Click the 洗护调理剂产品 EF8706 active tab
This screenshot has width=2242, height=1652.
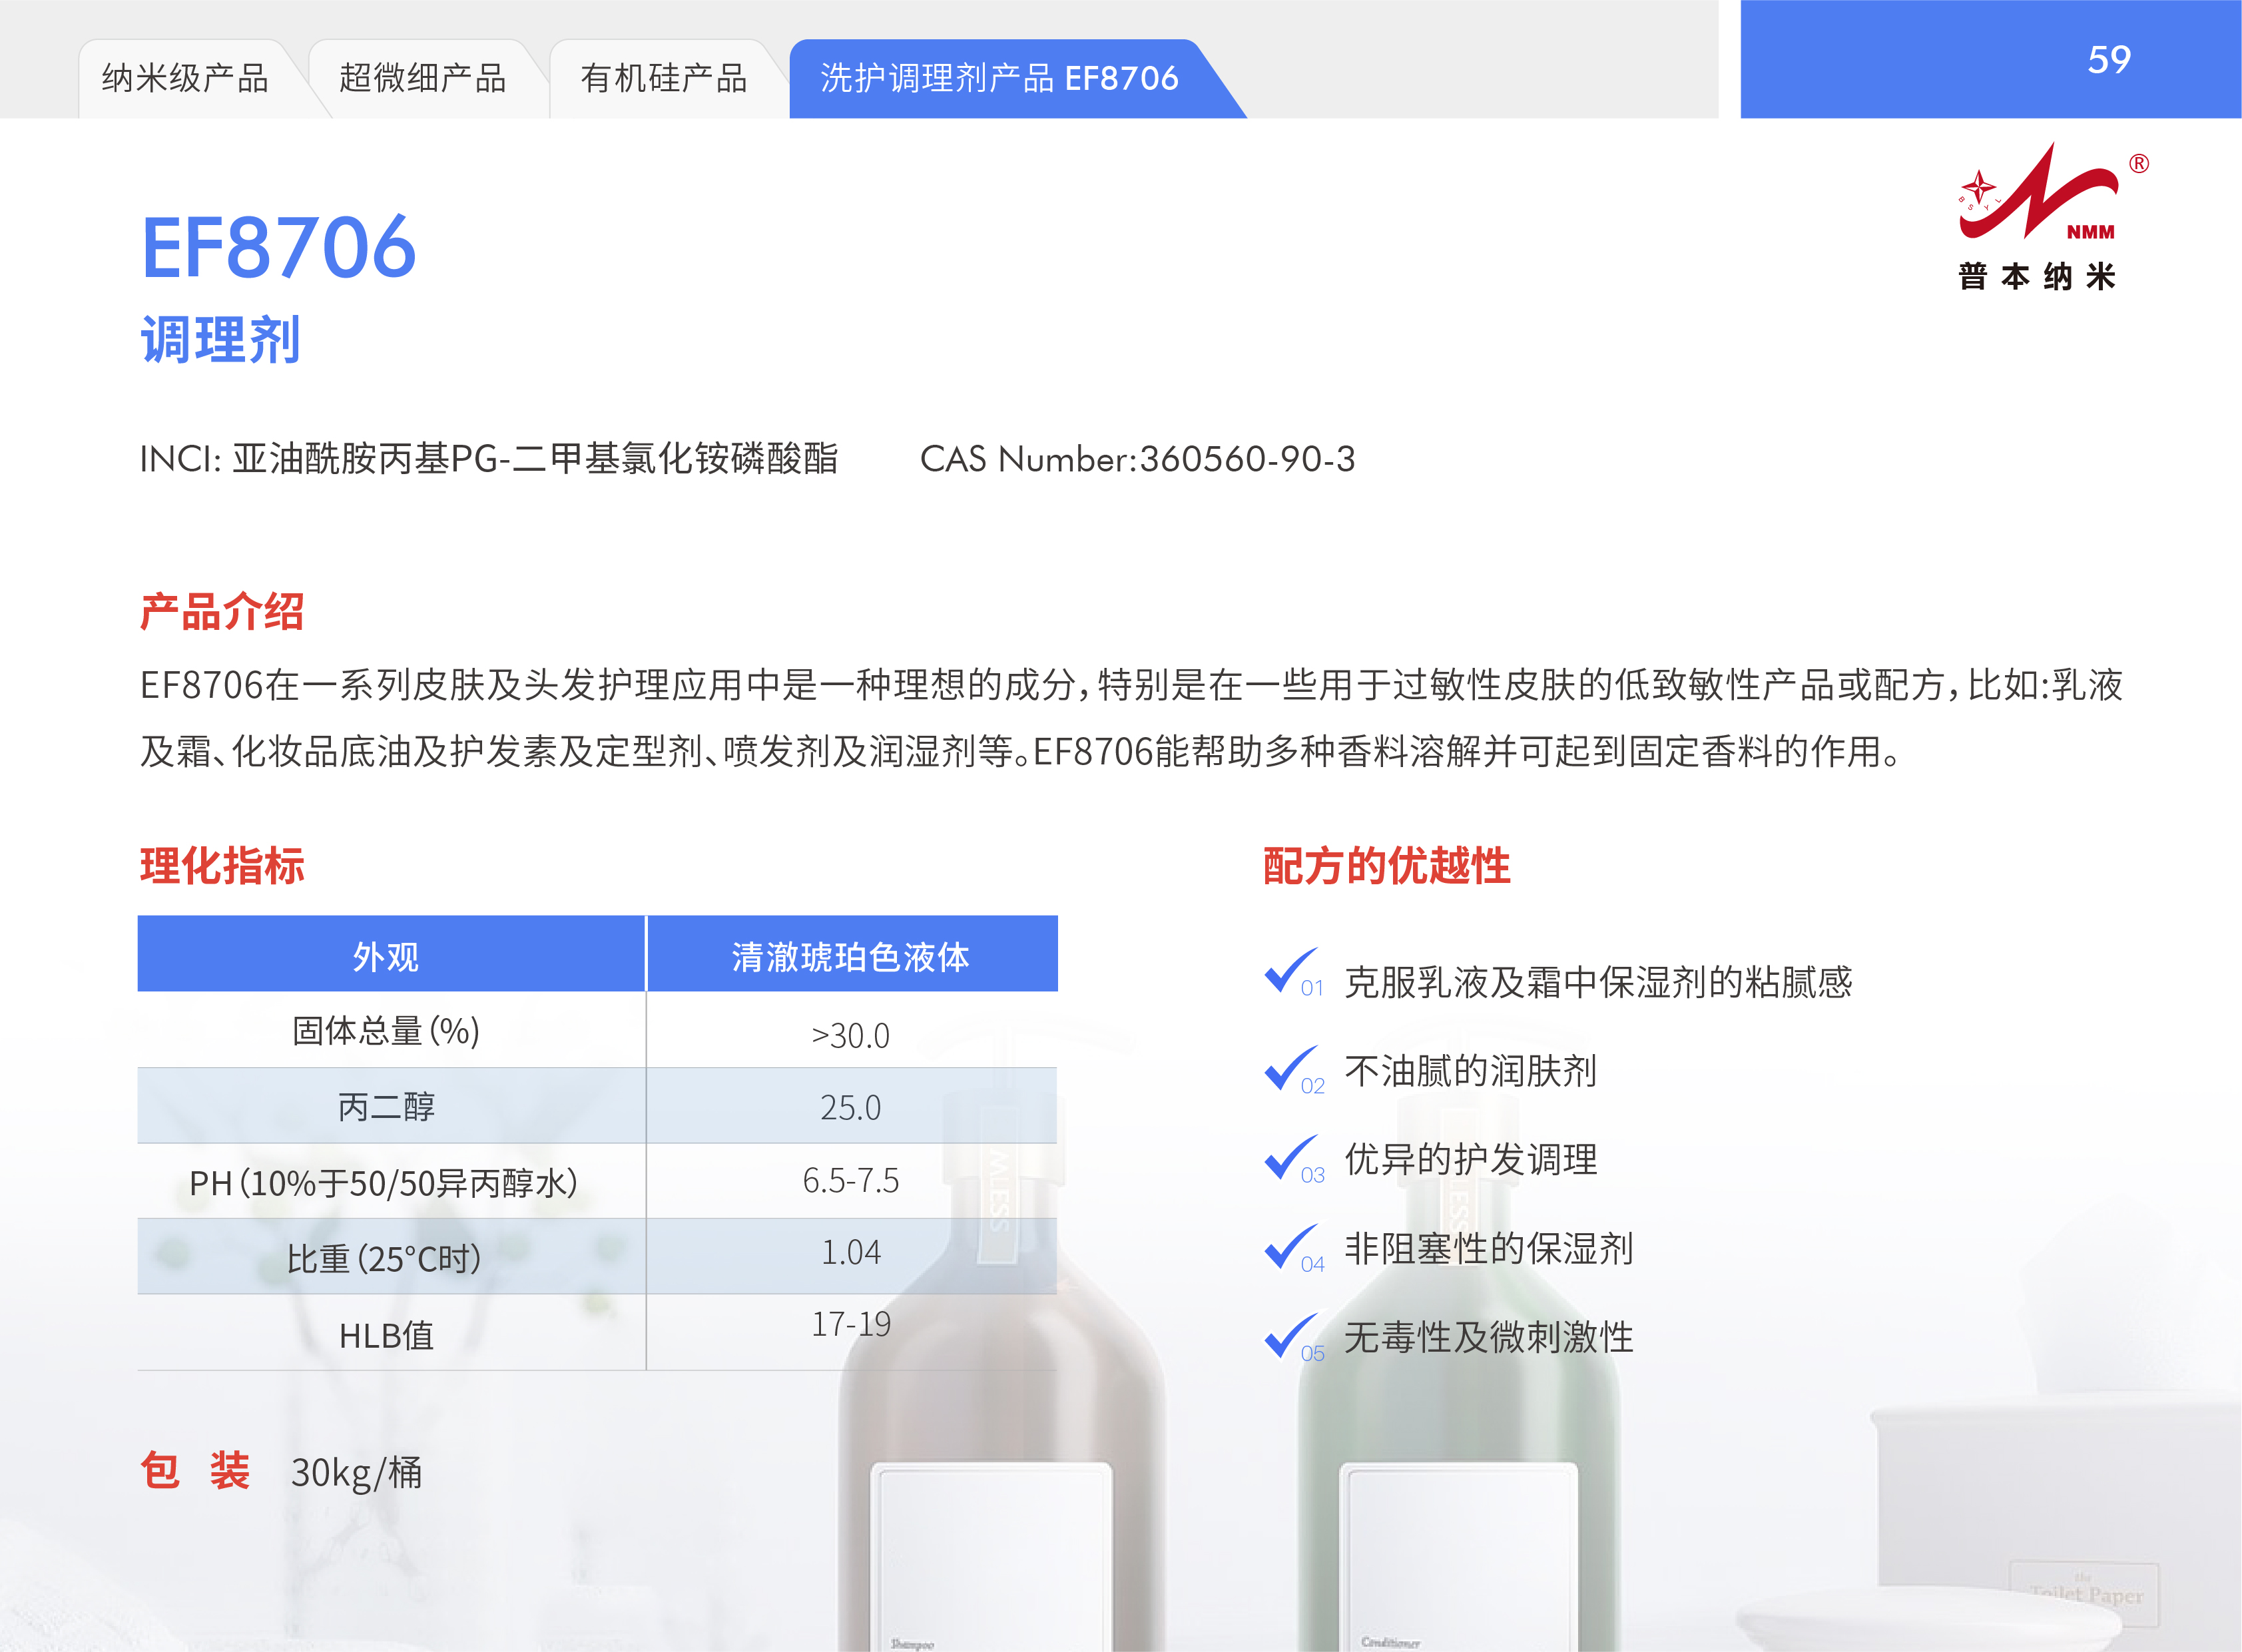pos(999,78)
